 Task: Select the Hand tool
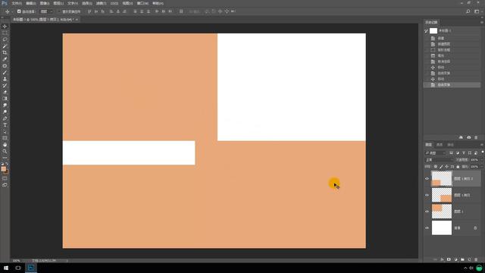tap(5, 145)
